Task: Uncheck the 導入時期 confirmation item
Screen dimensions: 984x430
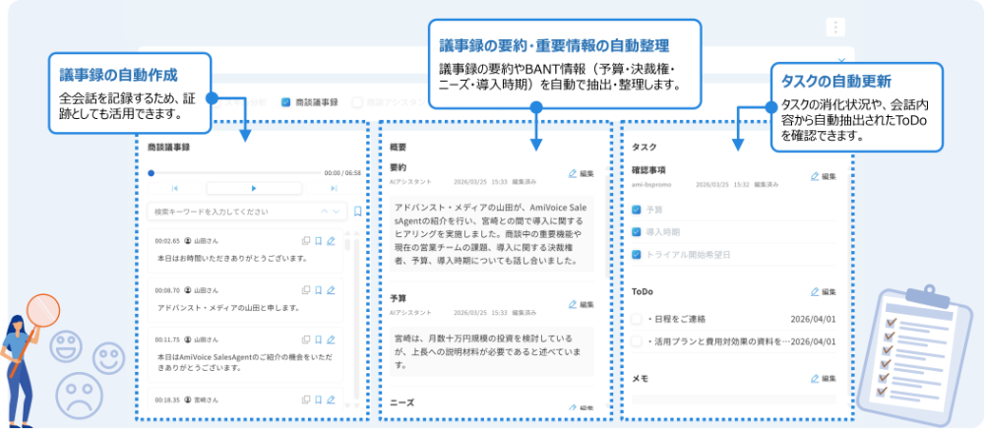Action: tap(637, 232)
